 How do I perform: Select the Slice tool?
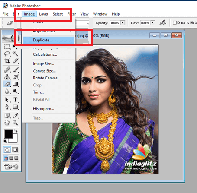tap(15, 61)
